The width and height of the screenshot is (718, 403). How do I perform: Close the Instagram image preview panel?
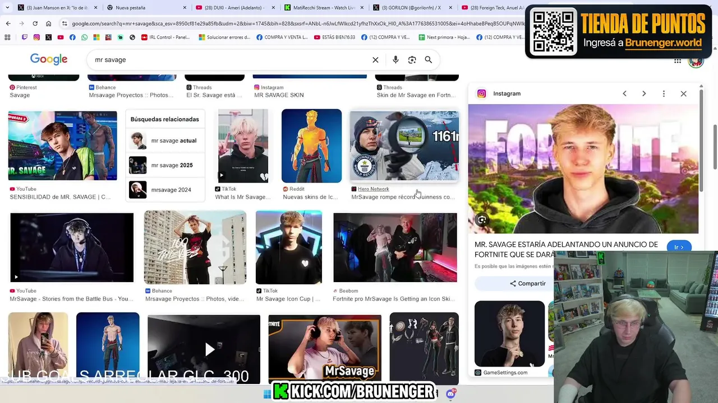pos(683,93)
